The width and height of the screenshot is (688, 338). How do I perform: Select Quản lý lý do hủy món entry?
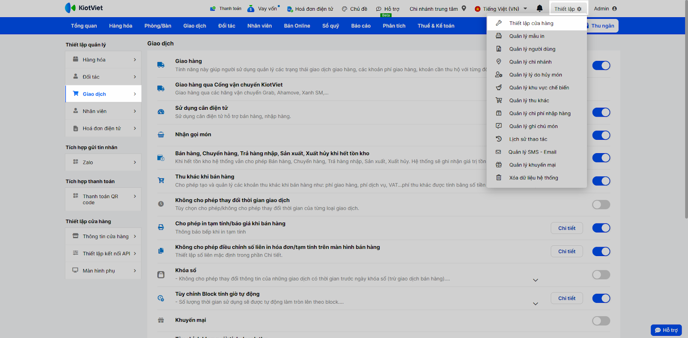pyautogui.click(x=537, y=75)
